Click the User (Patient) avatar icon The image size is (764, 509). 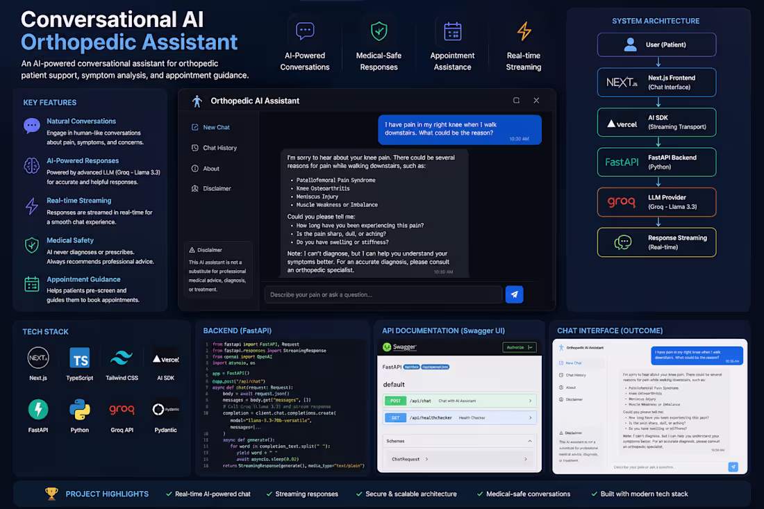pos(630,45)
